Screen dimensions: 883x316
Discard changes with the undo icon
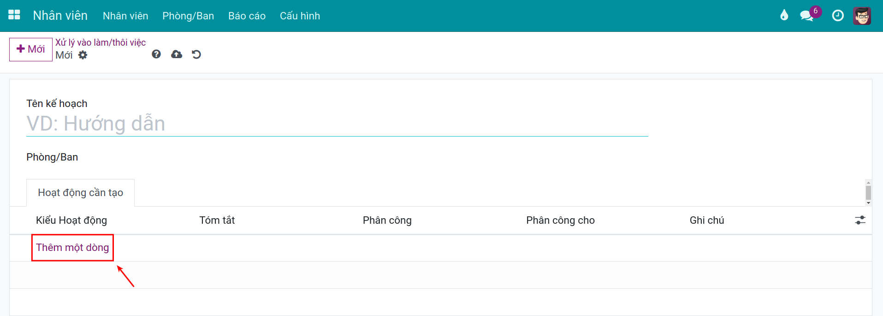point(196,54)
